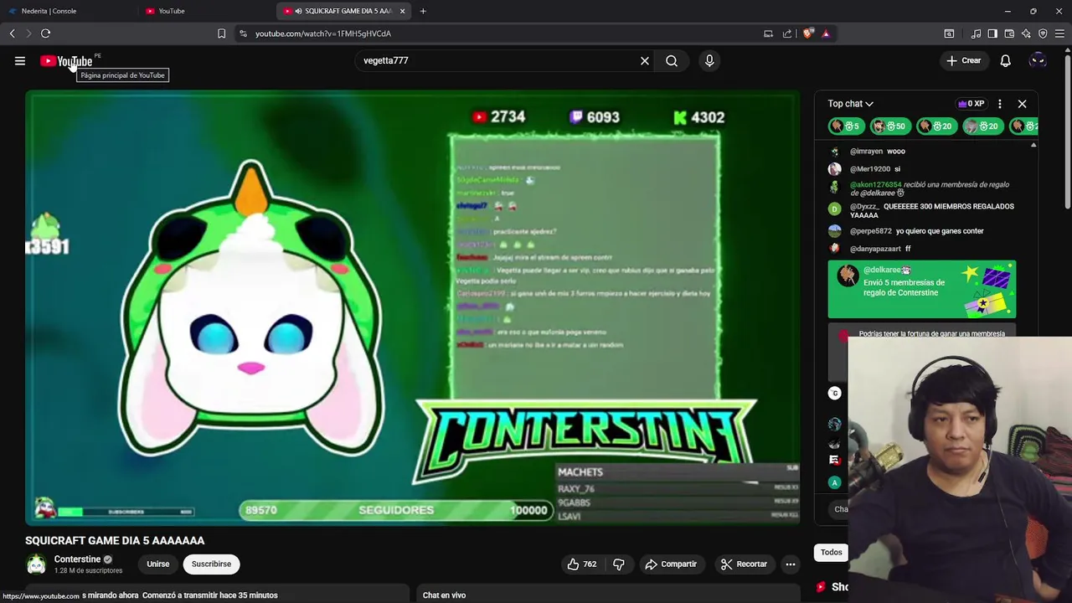Open picture-in-picture from the address bar
1072x603 pixels.
point(768,33)
